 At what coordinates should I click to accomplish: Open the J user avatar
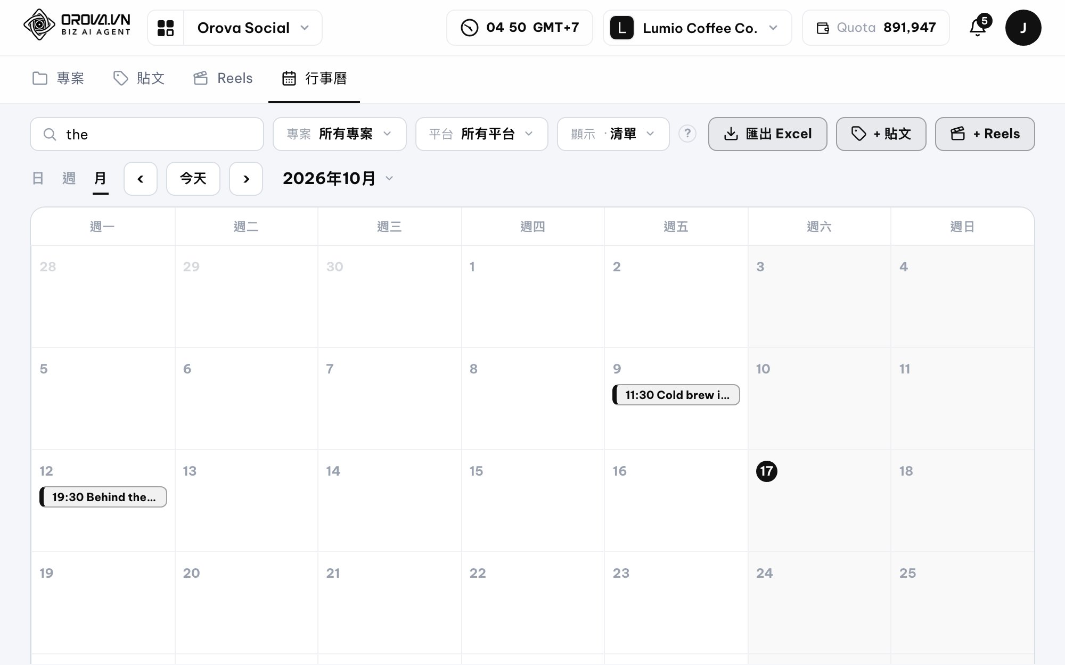1023,28
